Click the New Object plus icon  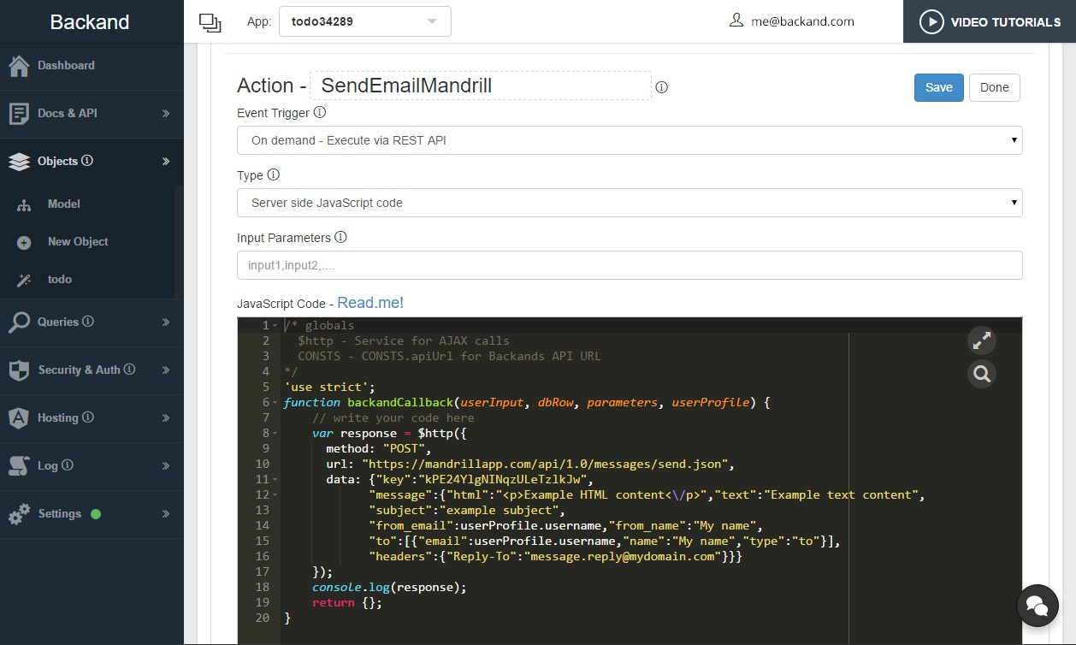(24, 242)
